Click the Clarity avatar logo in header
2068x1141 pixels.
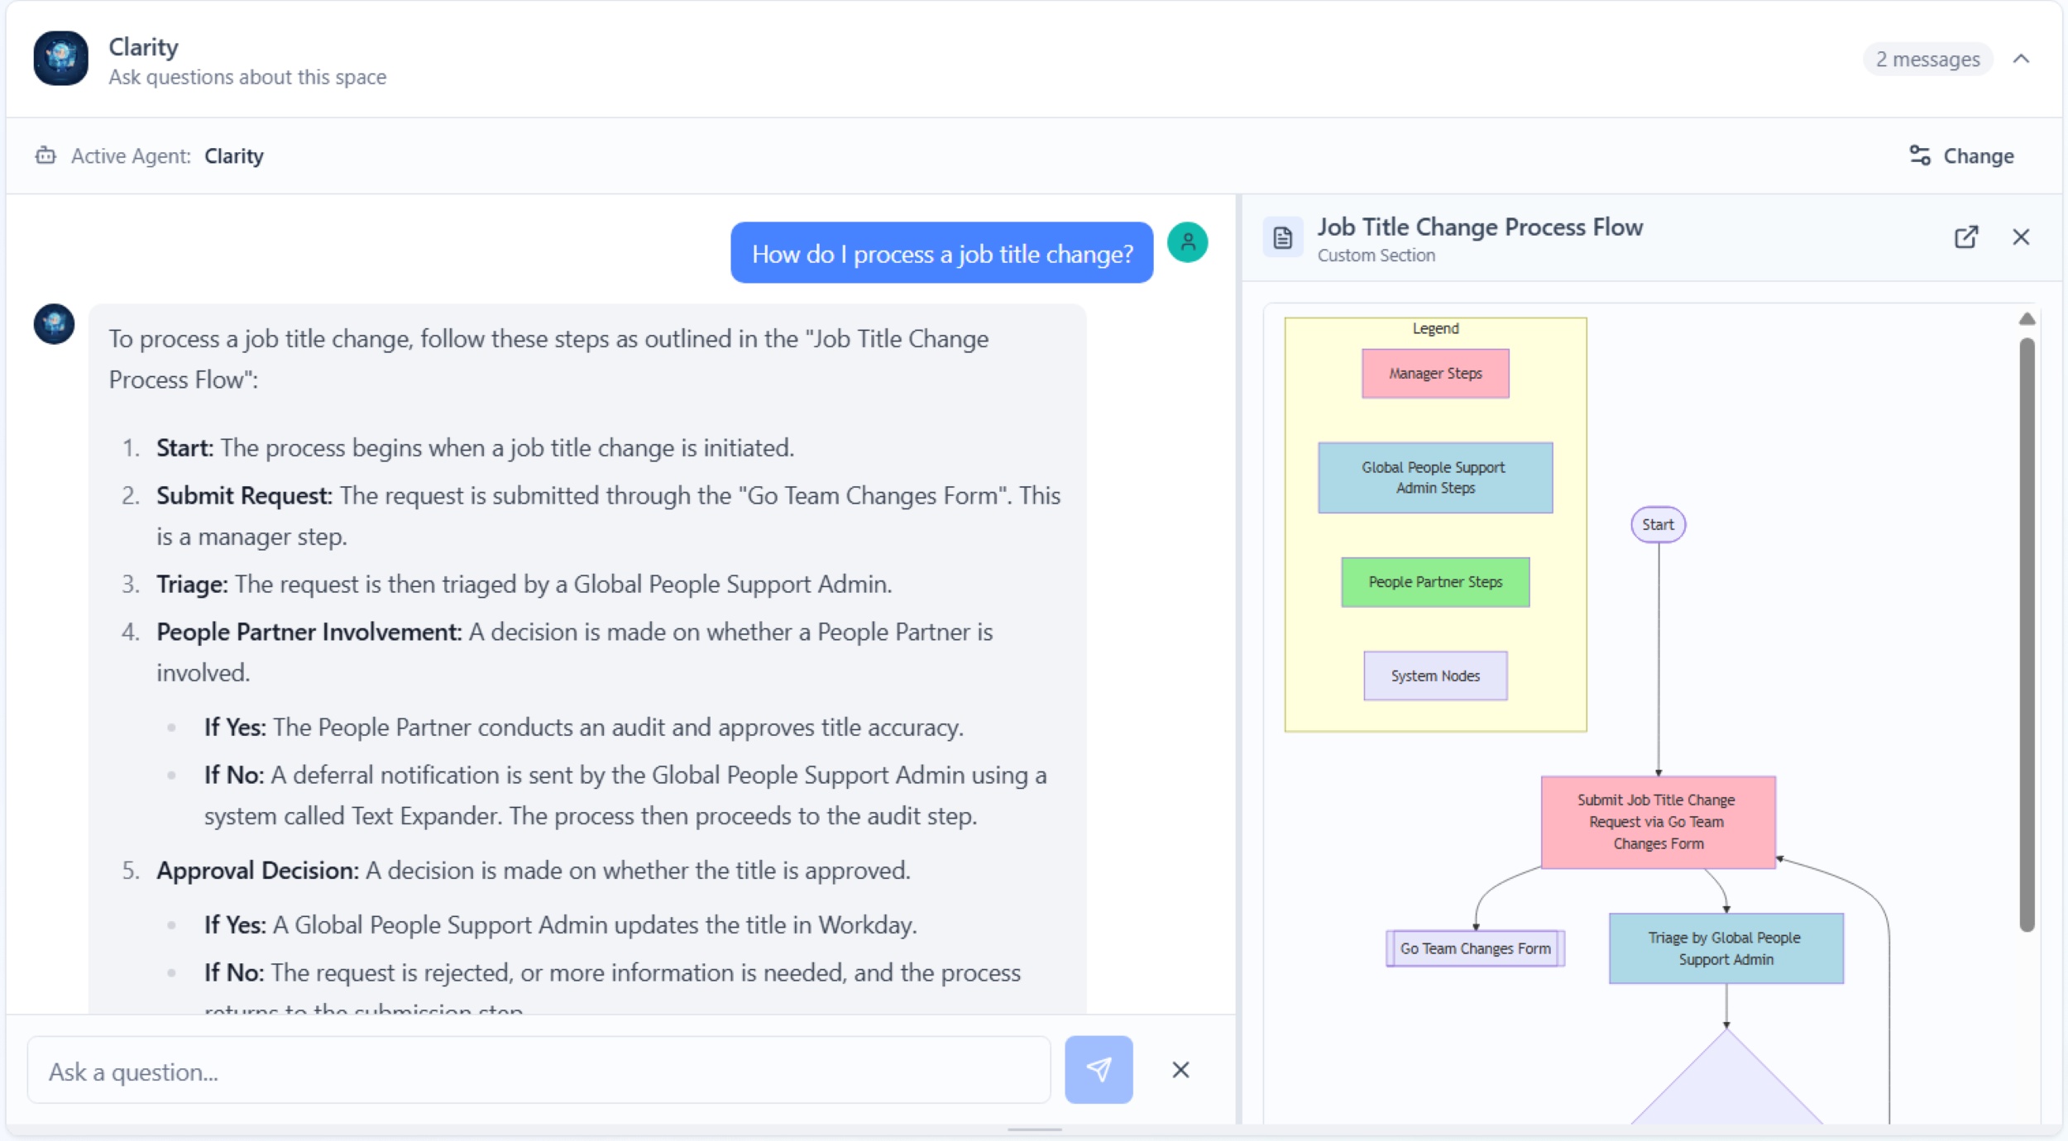(60, 59)
